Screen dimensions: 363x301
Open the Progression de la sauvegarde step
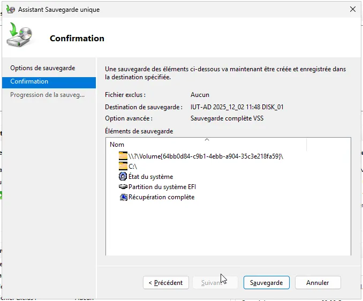(48, 95)
